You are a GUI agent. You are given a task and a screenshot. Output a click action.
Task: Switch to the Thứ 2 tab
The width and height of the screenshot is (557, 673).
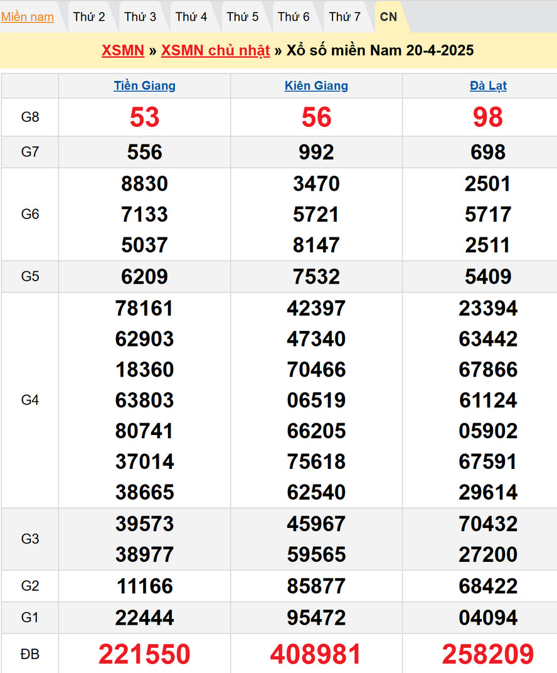pyautogui.click(x=89, y=17)
